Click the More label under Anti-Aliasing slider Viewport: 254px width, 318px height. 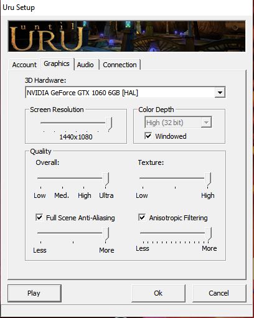pyautogui.click(x=106, y=250)
